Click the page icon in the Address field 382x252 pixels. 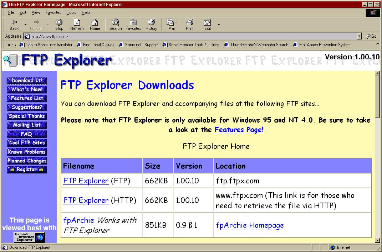click(x=27, y=36)
